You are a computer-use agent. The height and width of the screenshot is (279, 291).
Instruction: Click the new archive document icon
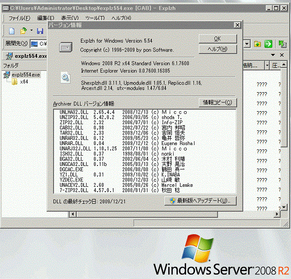point(12,31)
